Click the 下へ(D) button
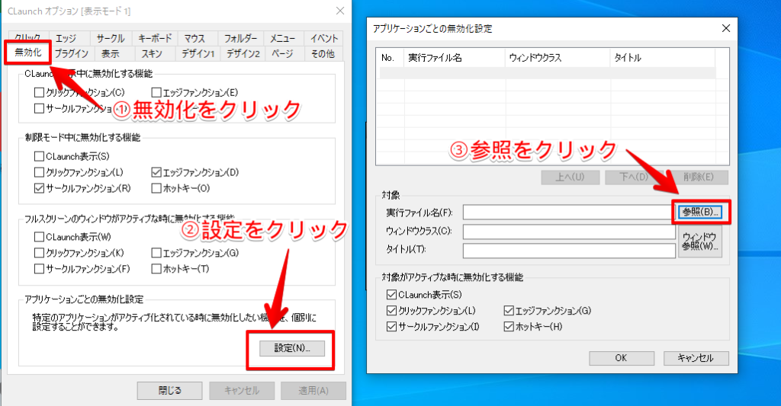The width and height of the screenshot is (781, 406). tap(634, 177)
